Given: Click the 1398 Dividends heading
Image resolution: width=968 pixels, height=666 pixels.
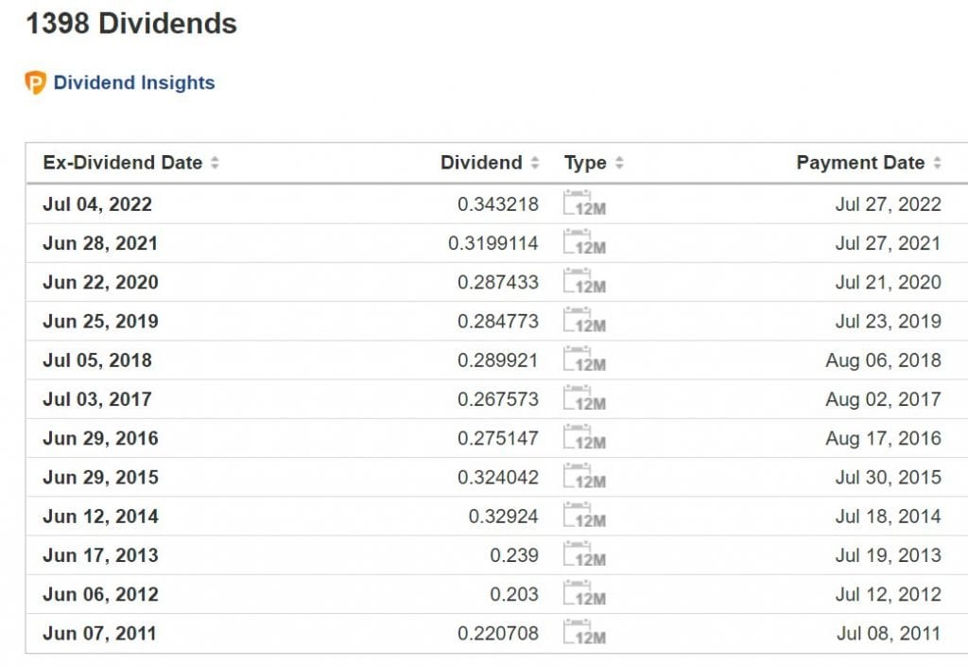Looking at the screenshot, I should click(131, 24).
